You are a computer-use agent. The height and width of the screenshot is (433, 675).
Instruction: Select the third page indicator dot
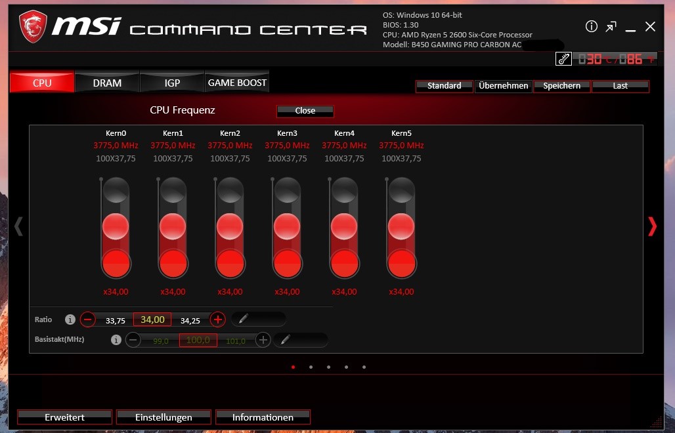(328, 367)
